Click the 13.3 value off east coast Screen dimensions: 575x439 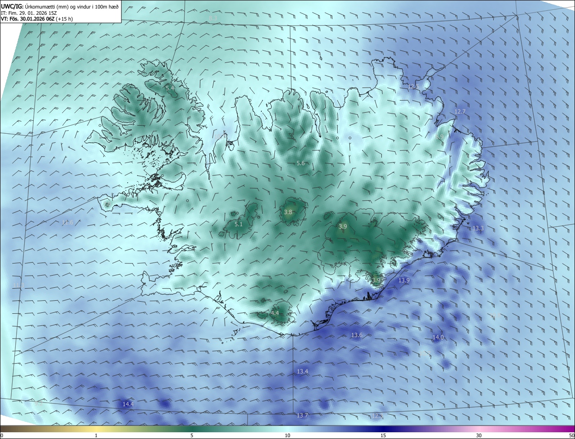[478, 228]
